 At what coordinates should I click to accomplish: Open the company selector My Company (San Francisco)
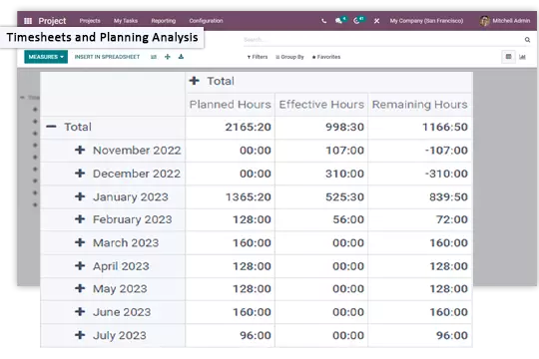426,21
